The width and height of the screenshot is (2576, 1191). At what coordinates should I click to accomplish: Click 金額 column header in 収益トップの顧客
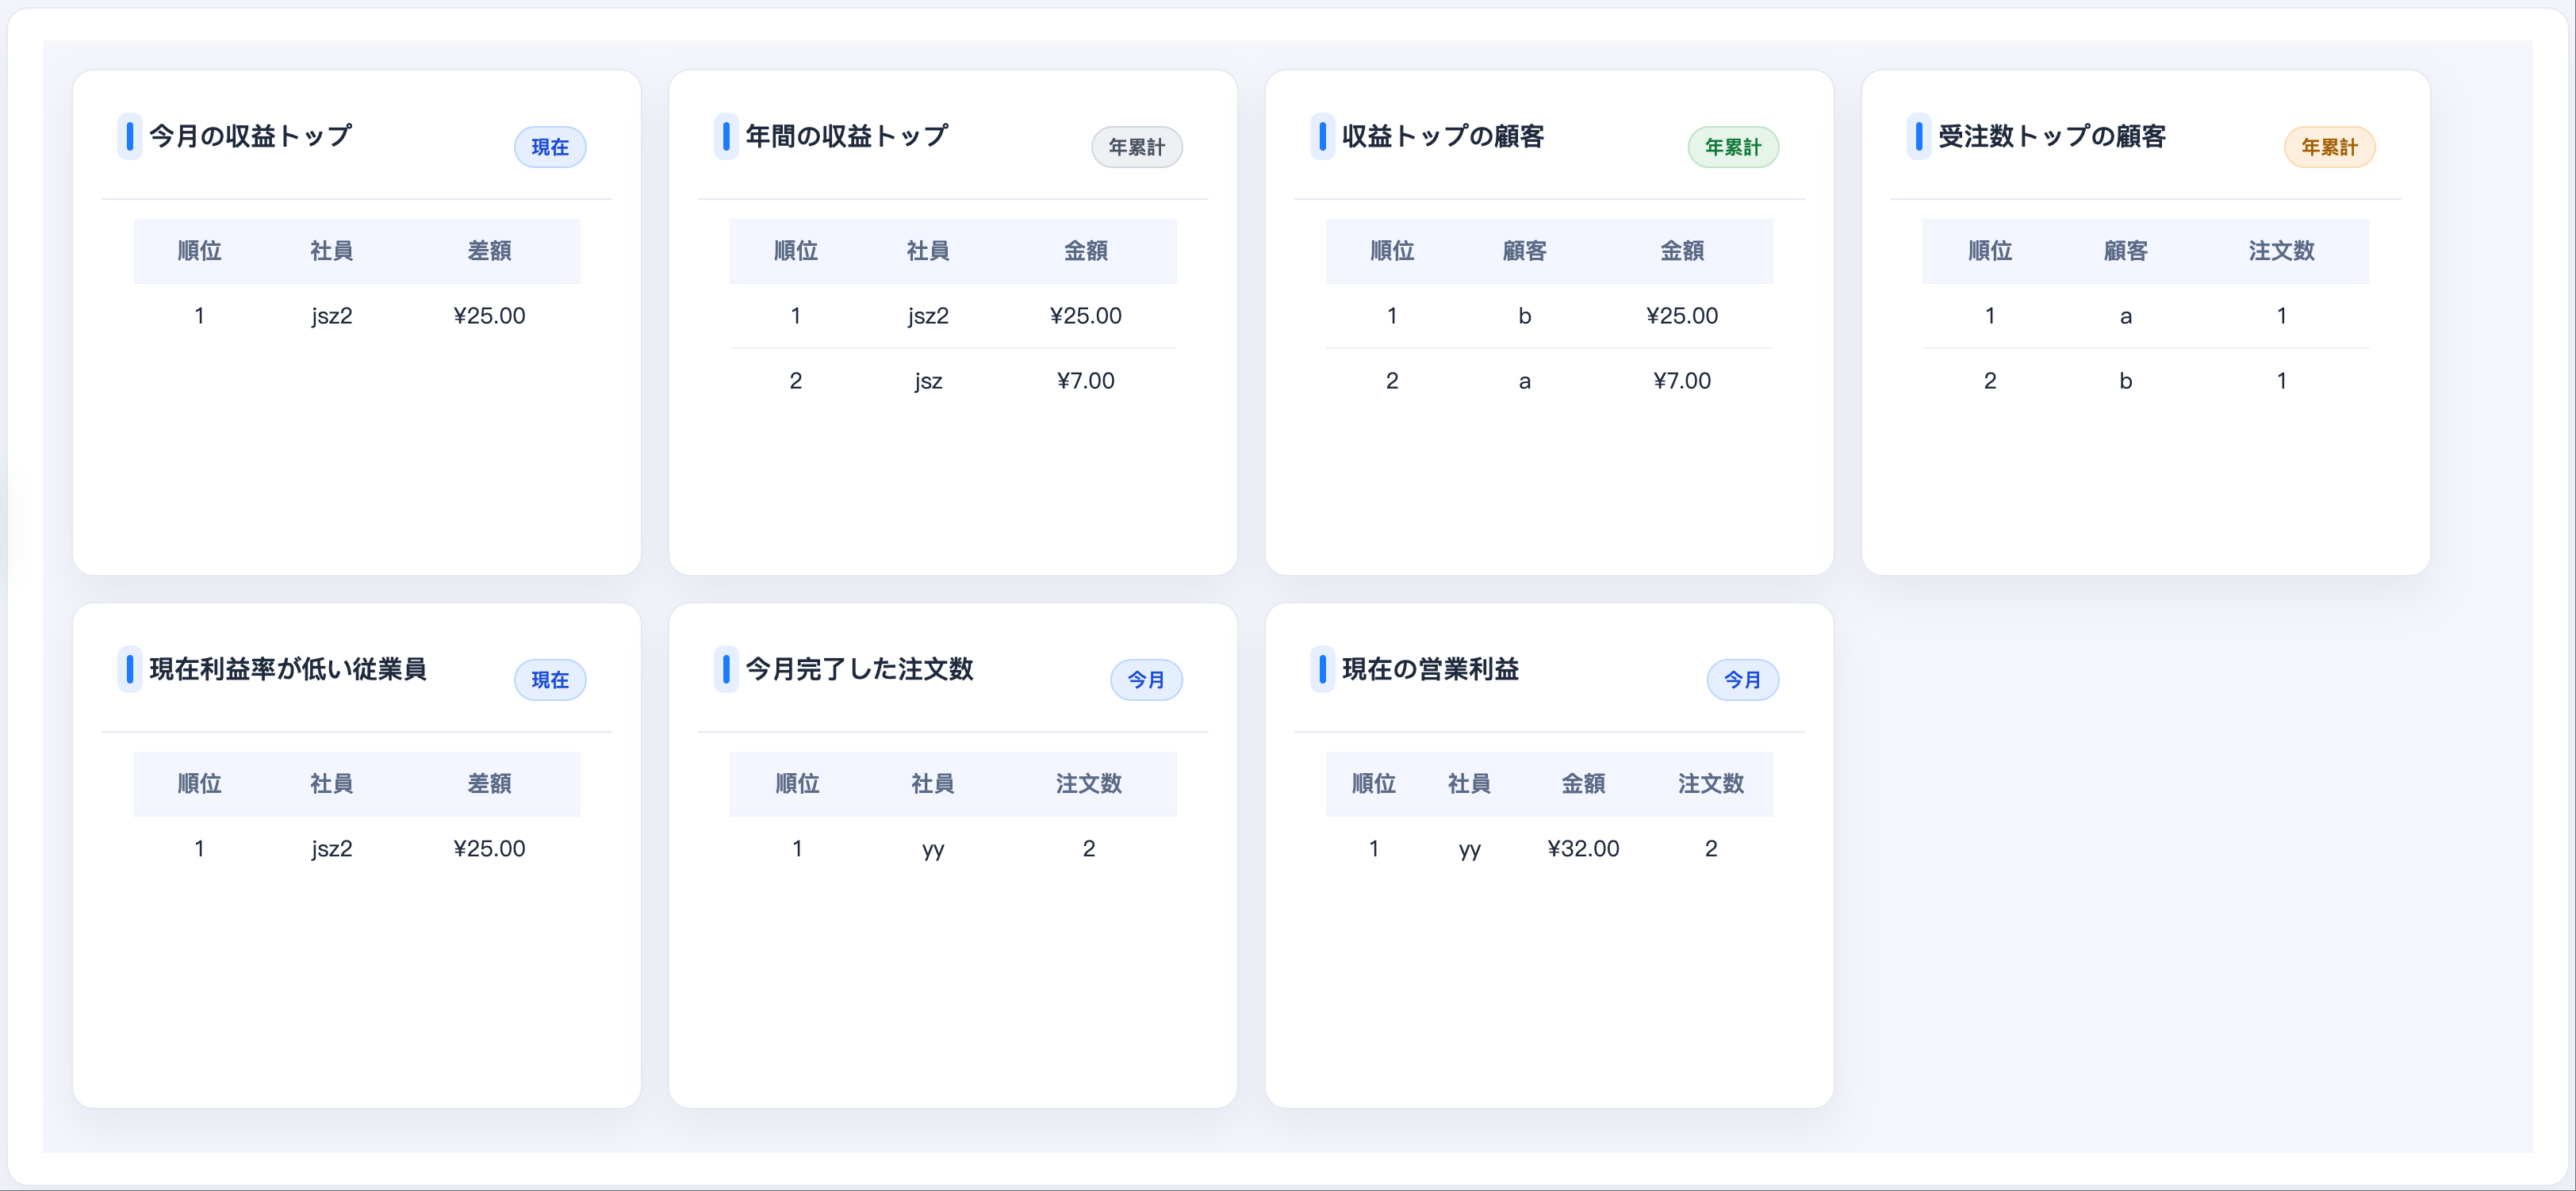tap(1682, 251)
